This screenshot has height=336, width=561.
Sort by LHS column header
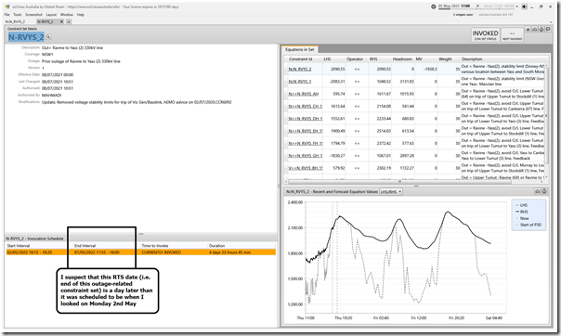[327, 59]
